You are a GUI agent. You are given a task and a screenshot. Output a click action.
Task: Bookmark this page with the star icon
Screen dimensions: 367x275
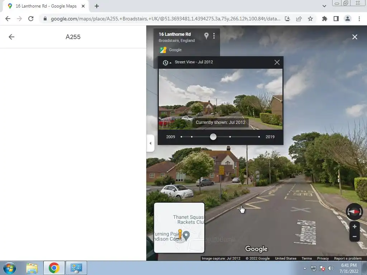coord(310,19)
